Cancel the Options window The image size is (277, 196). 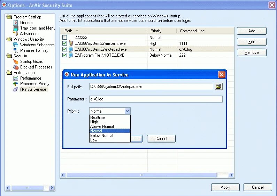[257, 187]
